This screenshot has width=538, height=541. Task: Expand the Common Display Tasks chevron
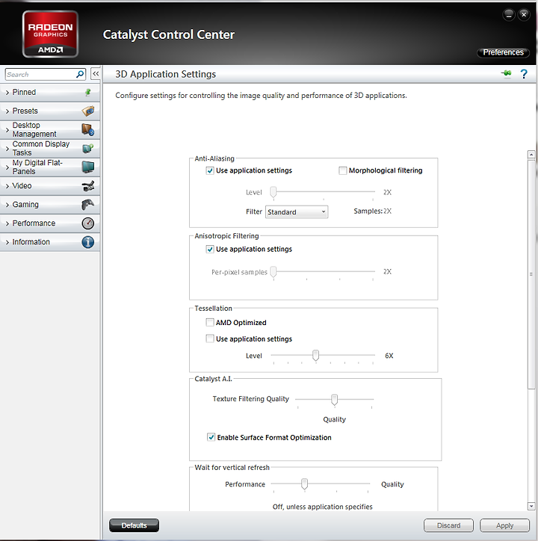tap(7, 149)
